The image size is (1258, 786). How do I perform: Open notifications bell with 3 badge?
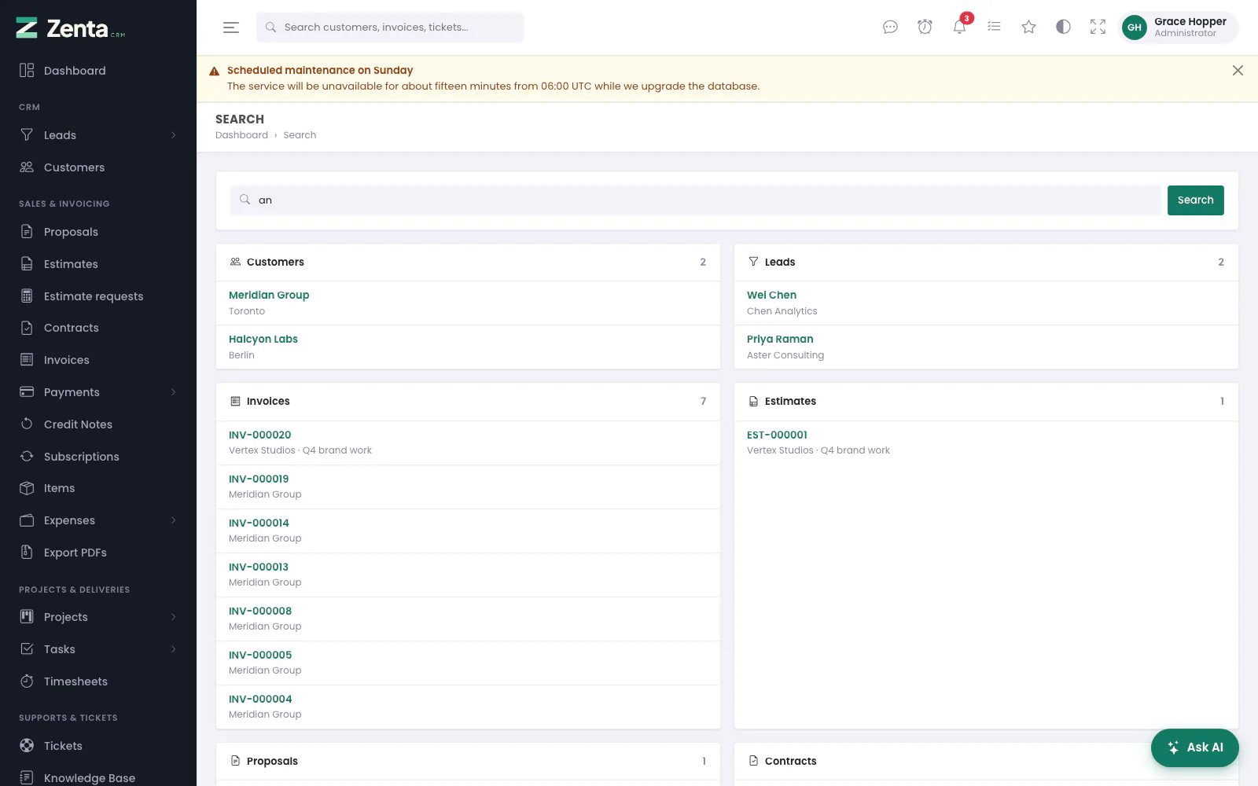tap(960, 26)
